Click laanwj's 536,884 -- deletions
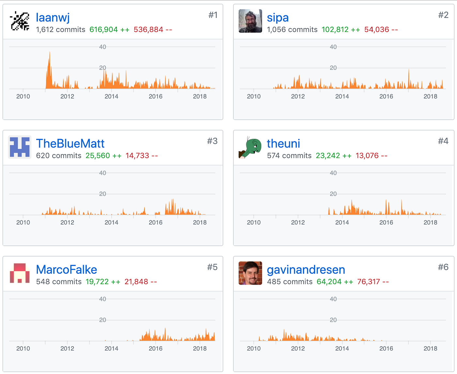457x374 pixels. 153,30
